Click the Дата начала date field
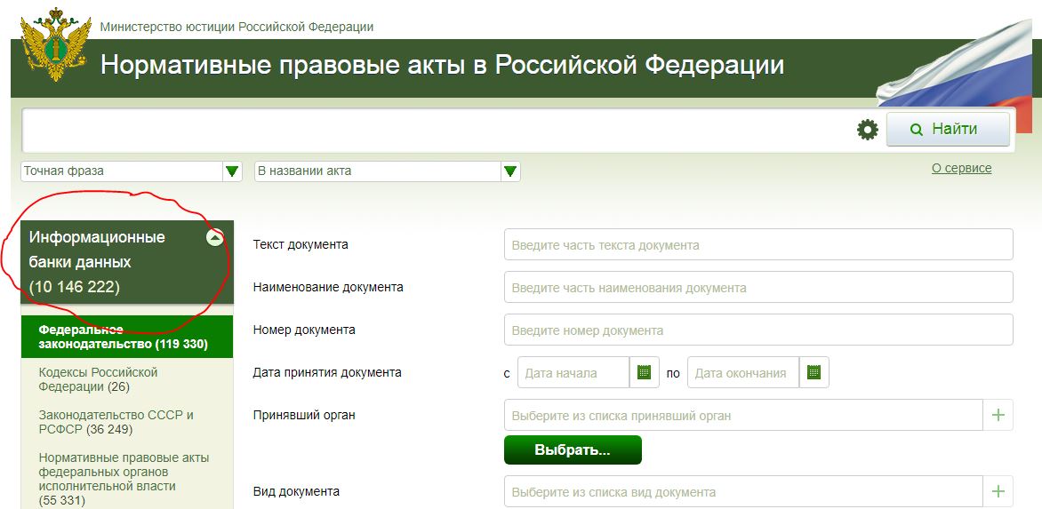This screenshot has width=1042, height=509. pos(573,372)
